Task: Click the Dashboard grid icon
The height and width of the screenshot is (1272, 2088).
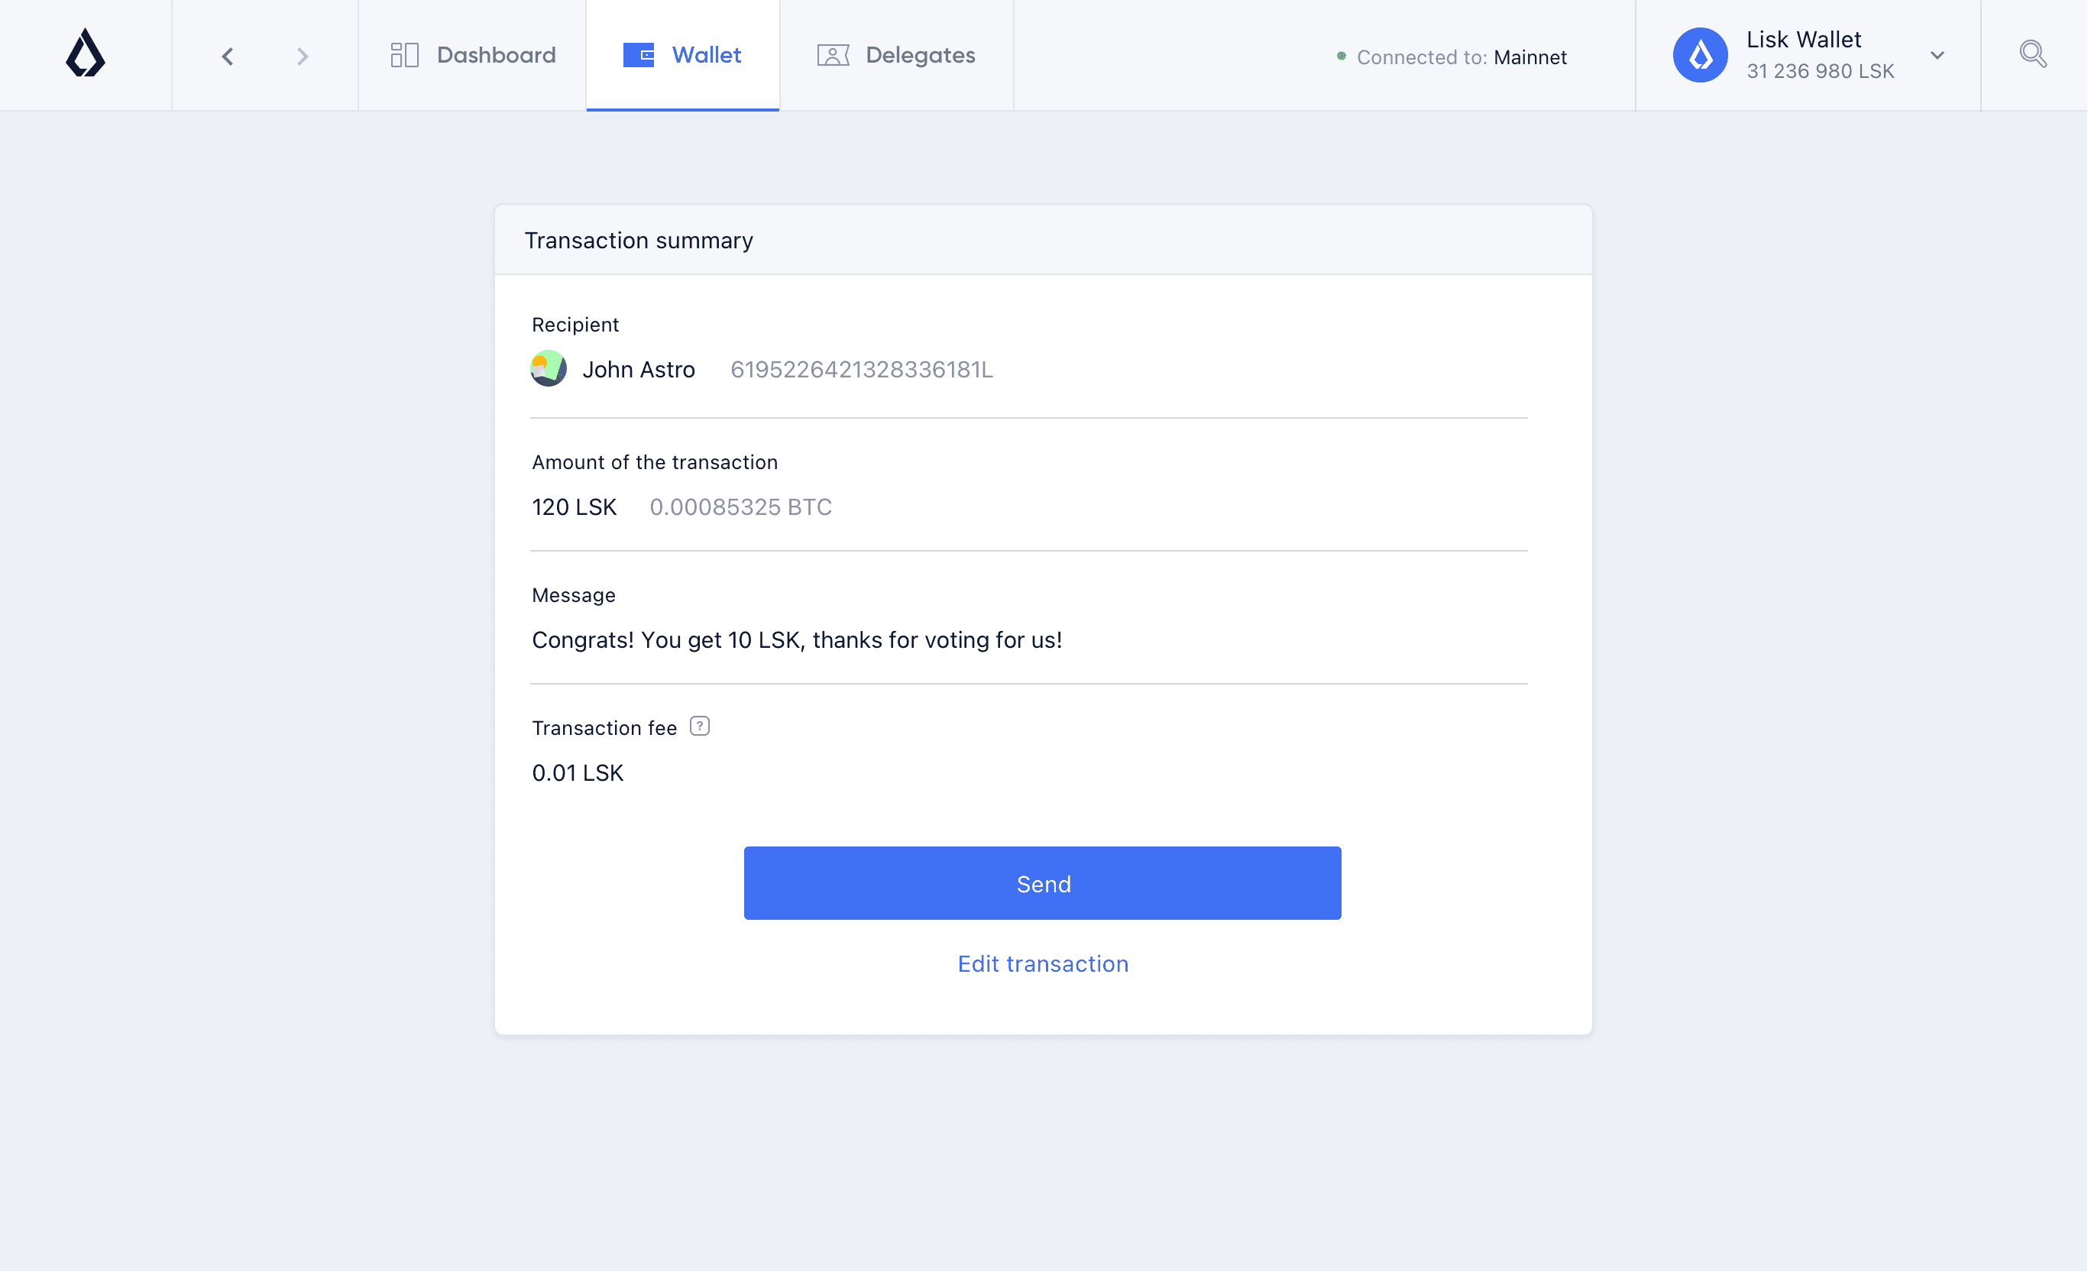Action: click(404, 54)
